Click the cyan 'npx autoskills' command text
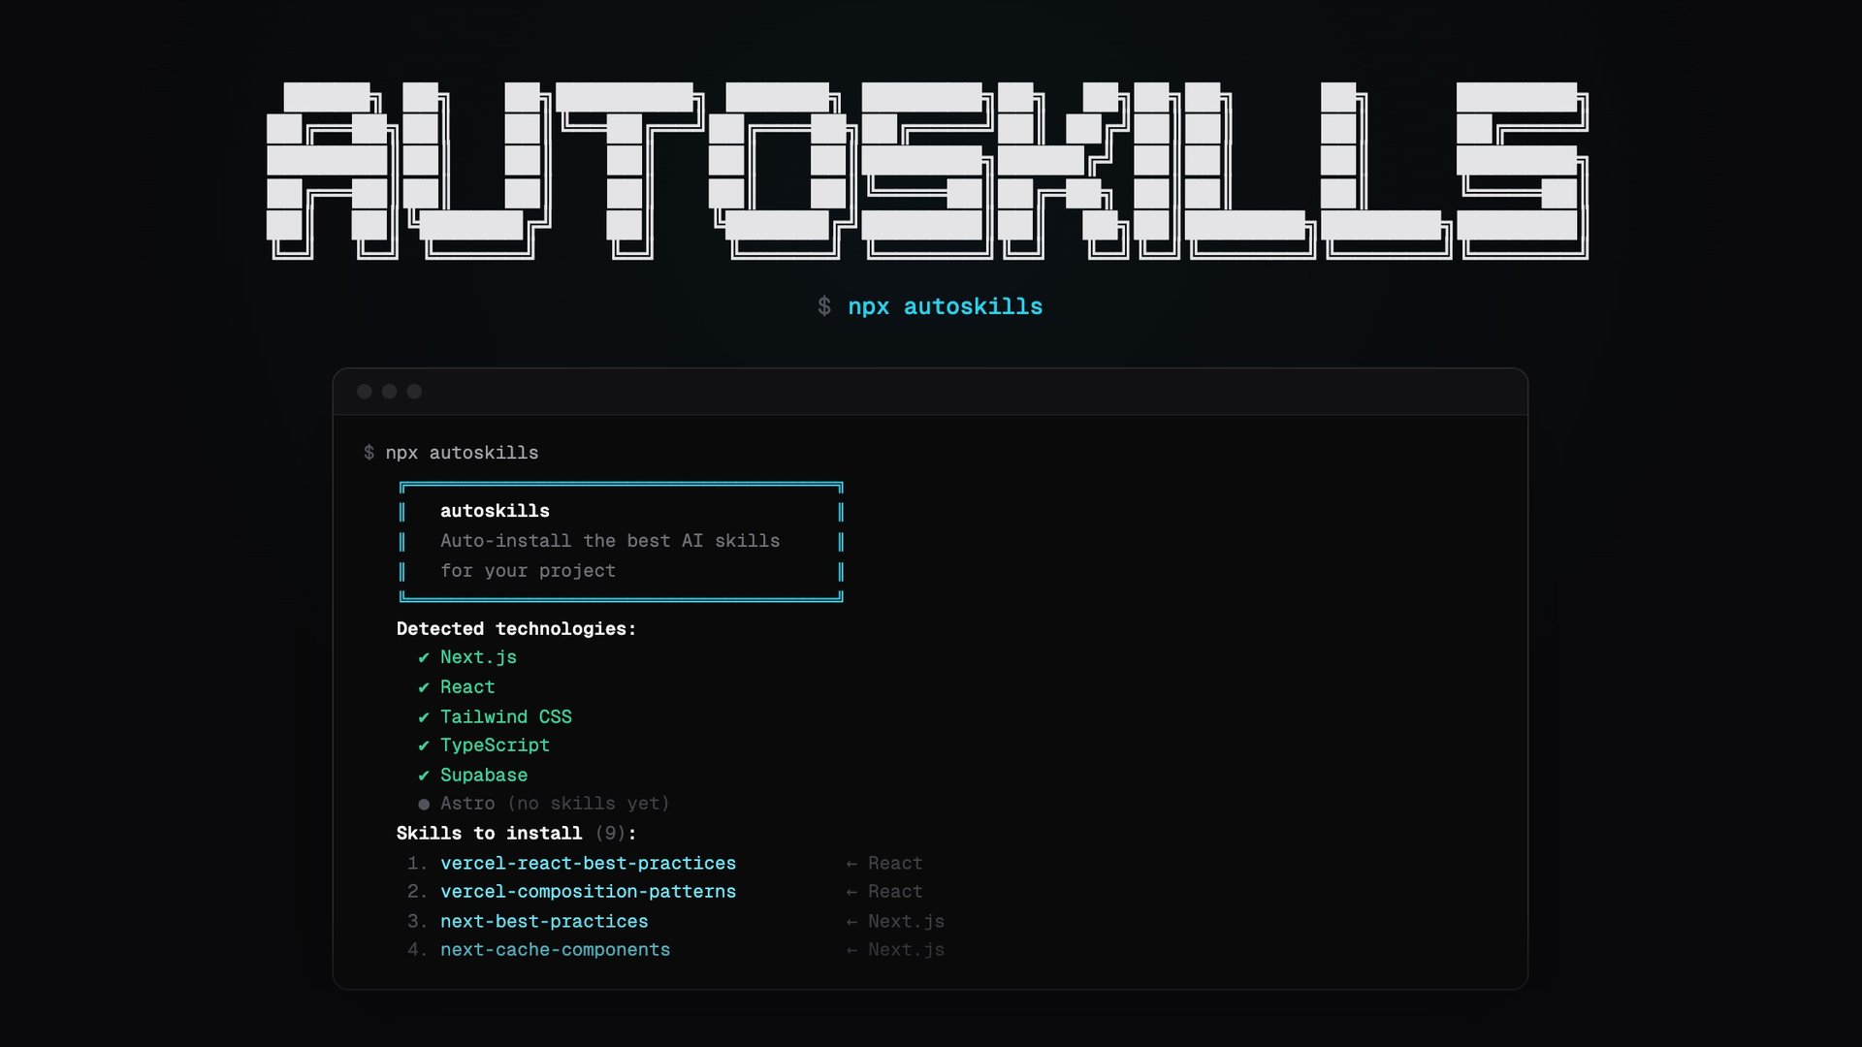The image size is (1862, 1047). point(945,306)
